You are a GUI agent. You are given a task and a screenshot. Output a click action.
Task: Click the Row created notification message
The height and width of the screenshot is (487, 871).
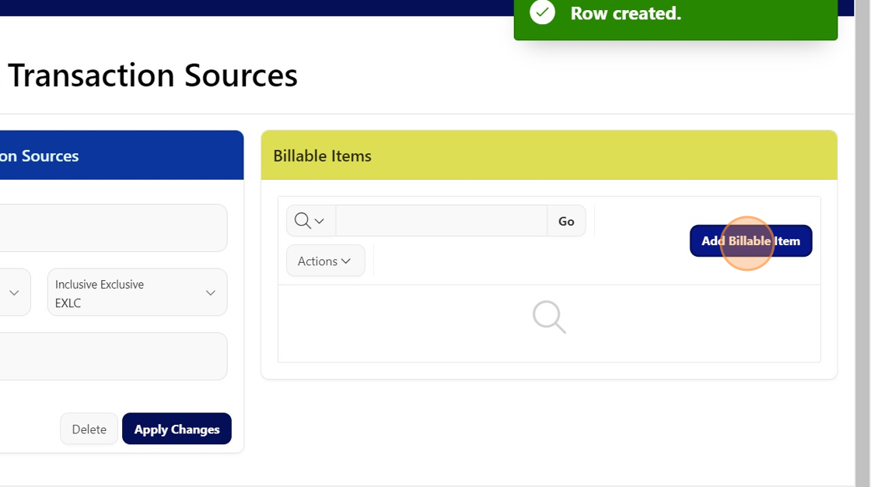[x=625, y=13]
